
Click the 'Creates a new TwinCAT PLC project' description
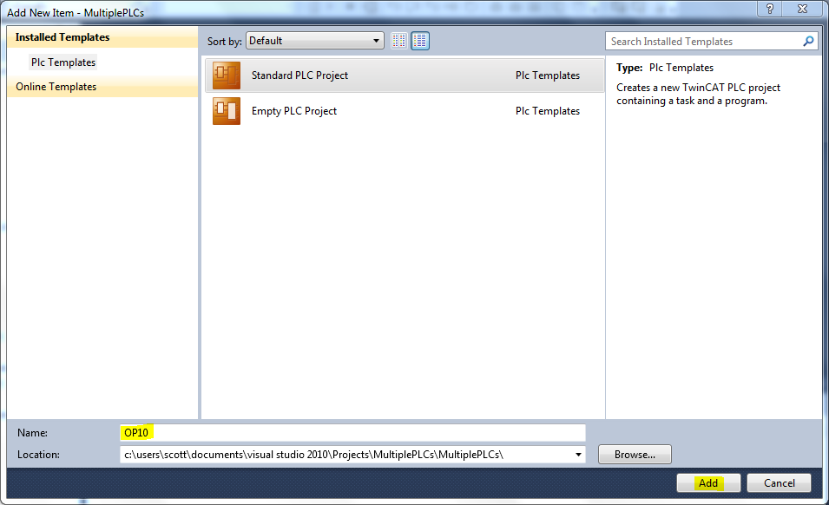pyautogui.click(x=699, y=94)
